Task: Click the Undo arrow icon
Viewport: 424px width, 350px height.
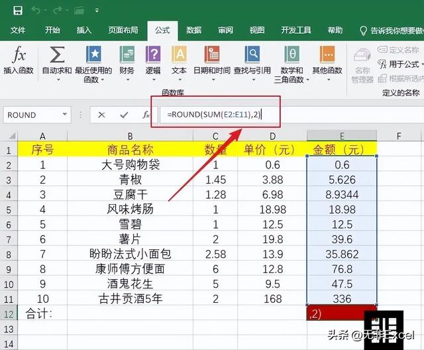Action: tap(36, 11)
